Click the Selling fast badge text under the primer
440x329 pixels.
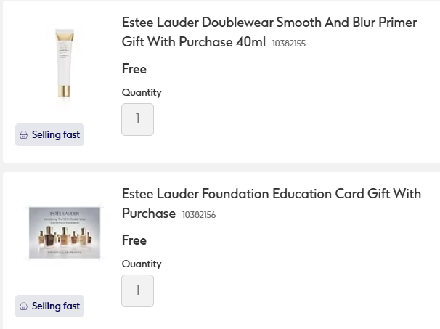[x=56, y=135]
